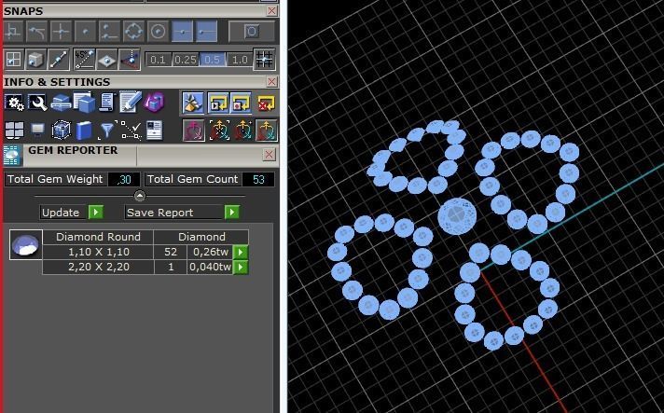The height and width of the screenshot is (413, 664).
Task: Click the pink gumball arrows icon
Action: pos(194,131)
